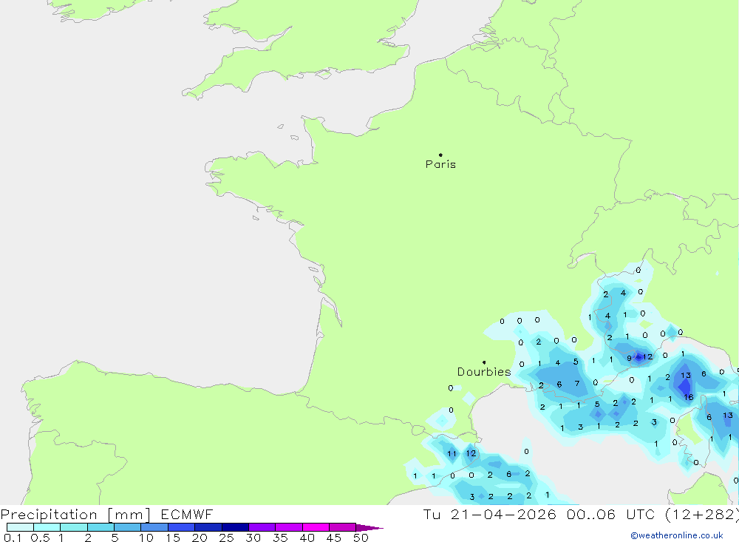Click the legend scale label 30
Screen dimensions: 739x542
click(253, 538)
